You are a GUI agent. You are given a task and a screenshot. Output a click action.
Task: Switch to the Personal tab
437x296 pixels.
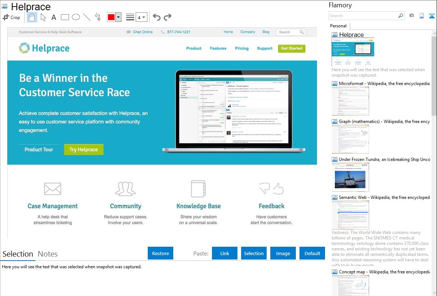tap(339, 26)
